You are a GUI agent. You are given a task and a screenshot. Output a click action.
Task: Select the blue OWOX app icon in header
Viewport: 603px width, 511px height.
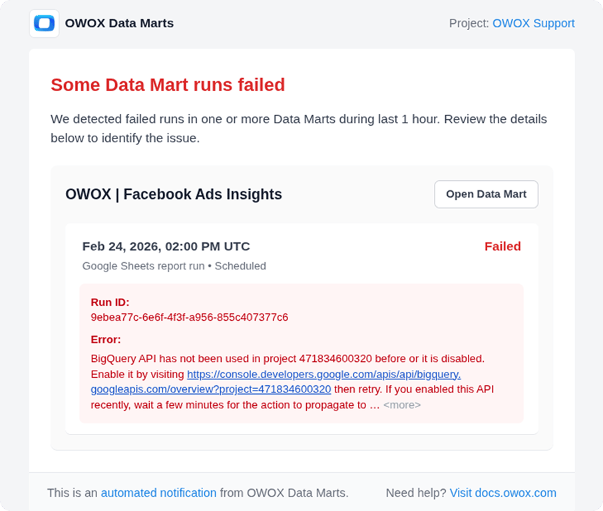(x=44, y=23)
